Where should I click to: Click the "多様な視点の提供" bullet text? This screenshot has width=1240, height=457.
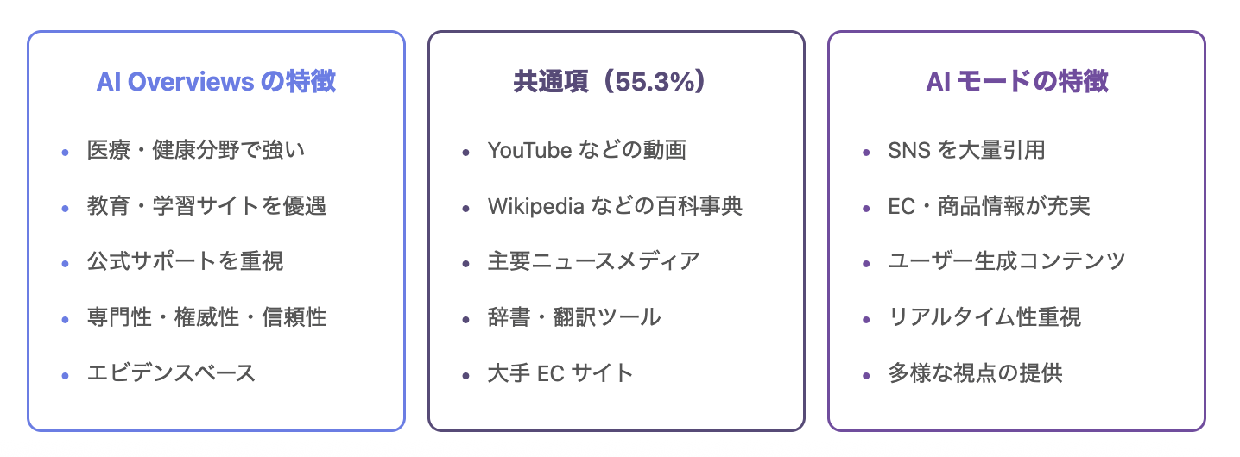pos(975,373)
